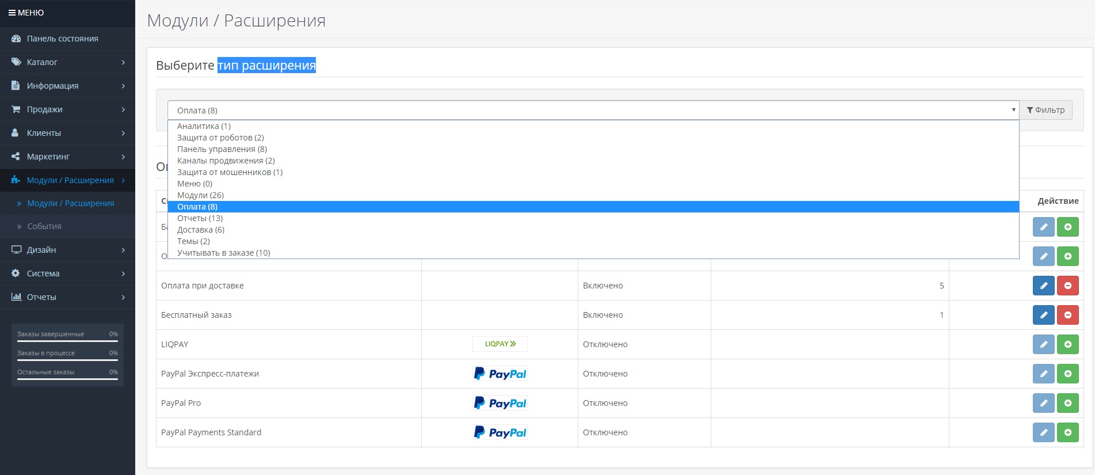Screen dimensions: 1095x475
Task: Uninstall Бесплатный заказ with red minus button
Action: point(1067,315)
